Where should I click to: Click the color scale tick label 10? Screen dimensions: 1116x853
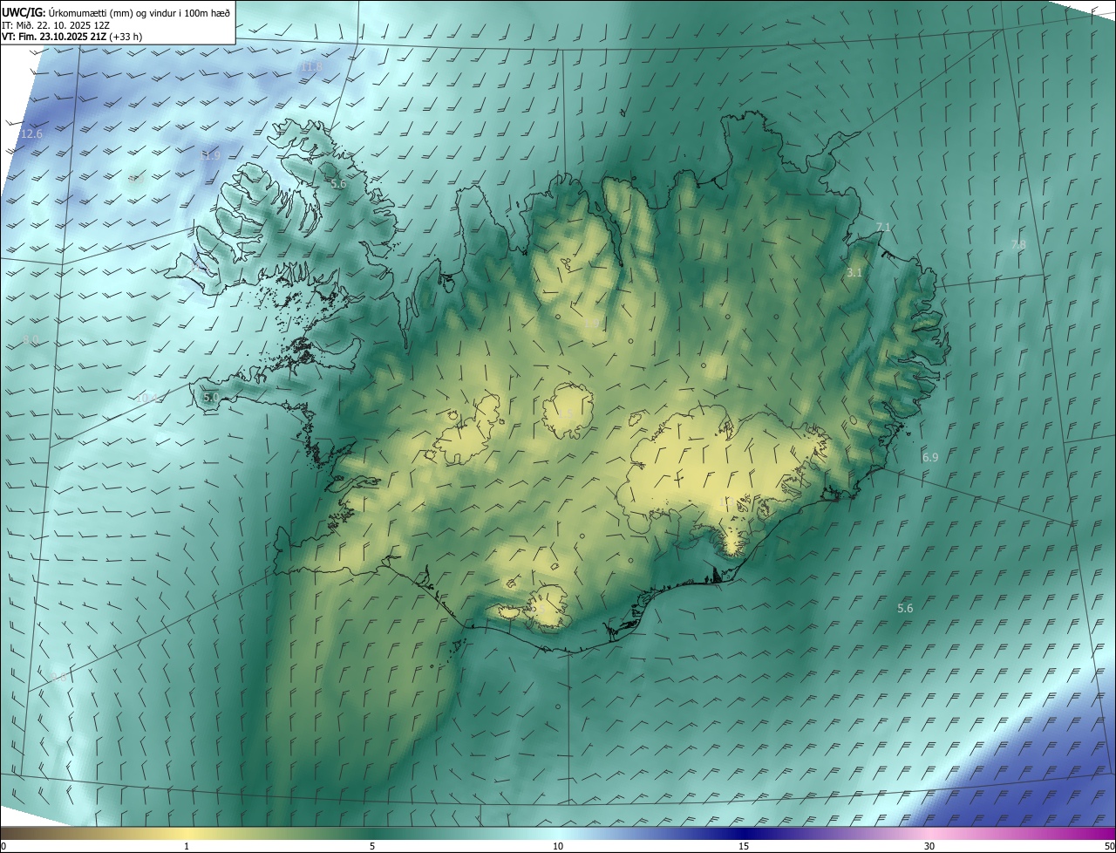click(558, 847)
